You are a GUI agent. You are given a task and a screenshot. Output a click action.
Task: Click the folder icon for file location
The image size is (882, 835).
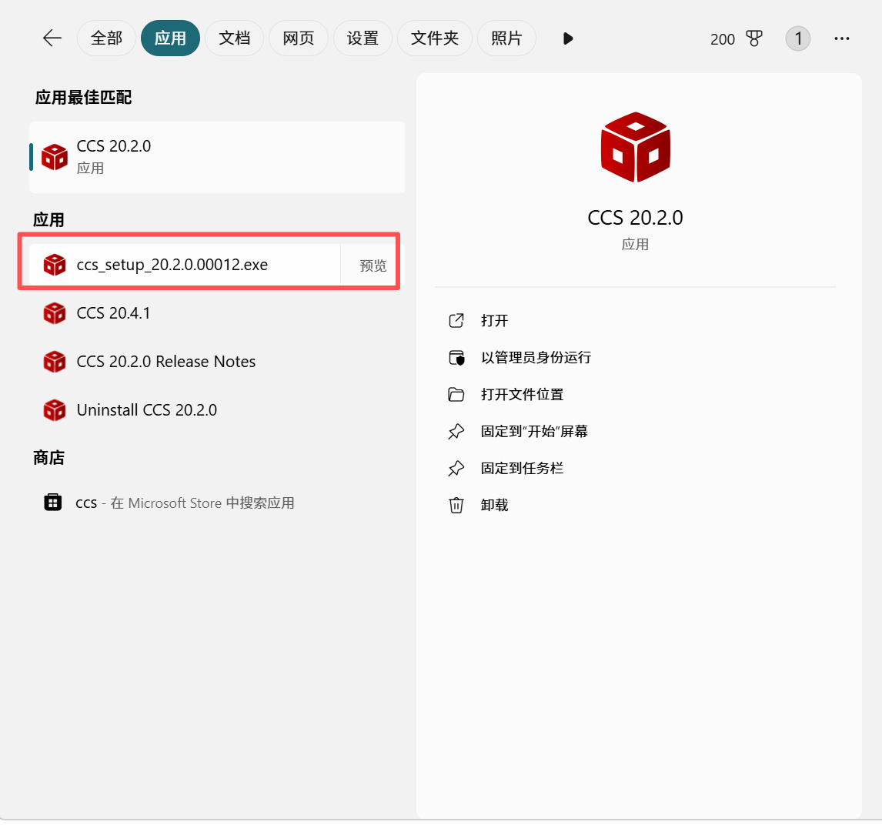pos(456,395)
